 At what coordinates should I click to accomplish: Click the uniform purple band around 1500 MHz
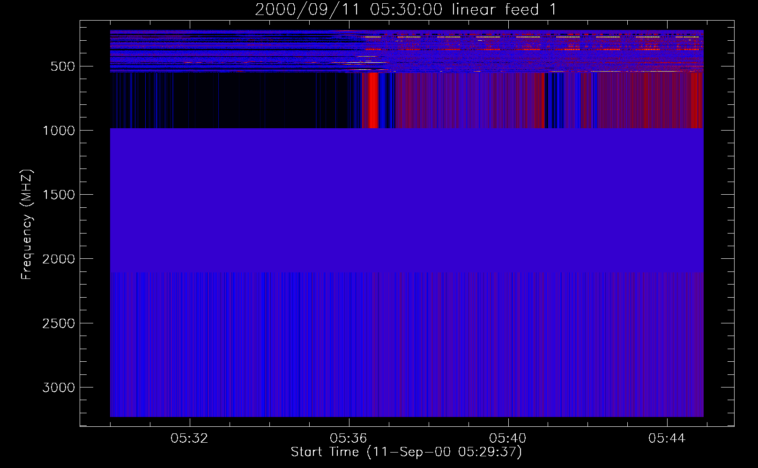[407, 200]
